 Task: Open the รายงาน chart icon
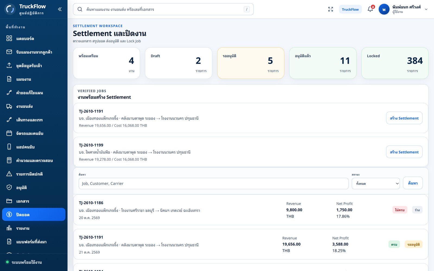(9, 228)
